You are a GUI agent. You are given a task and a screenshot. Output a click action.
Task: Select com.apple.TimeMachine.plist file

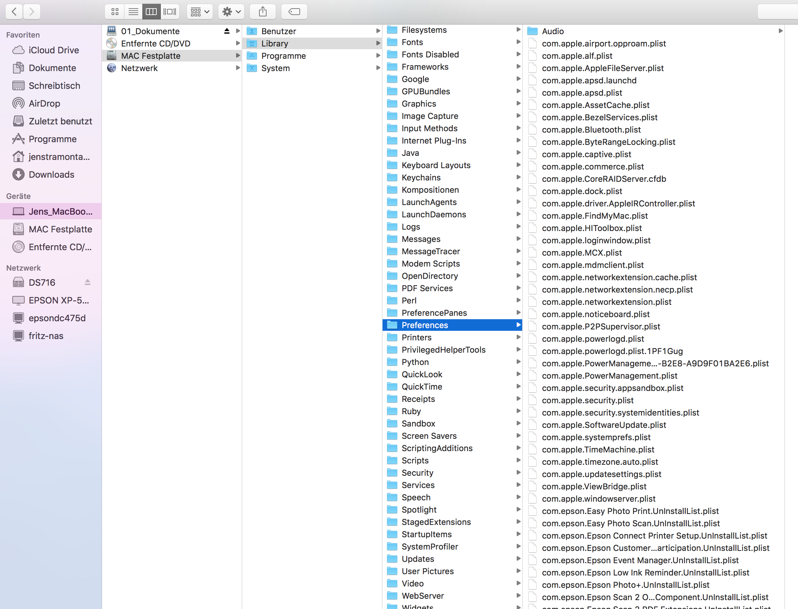(x=598, y=449)
